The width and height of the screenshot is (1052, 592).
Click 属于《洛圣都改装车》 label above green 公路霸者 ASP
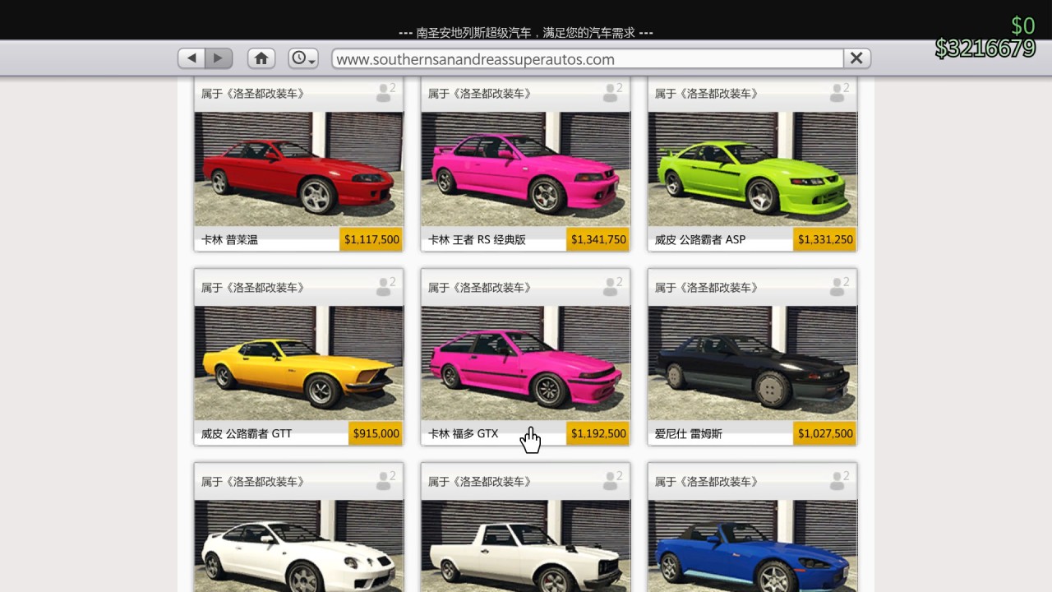click(x=707, y=93)
